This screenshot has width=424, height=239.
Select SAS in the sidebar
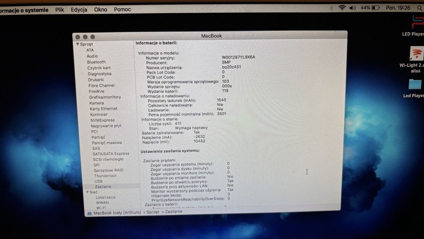(x=96, y=149)
